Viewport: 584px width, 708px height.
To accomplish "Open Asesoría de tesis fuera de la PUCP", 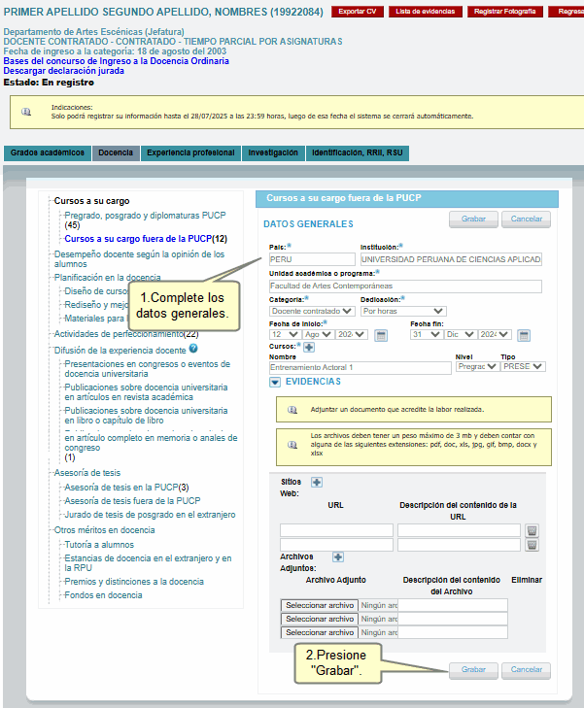I will pyautogui.click(x=132, y=501).
